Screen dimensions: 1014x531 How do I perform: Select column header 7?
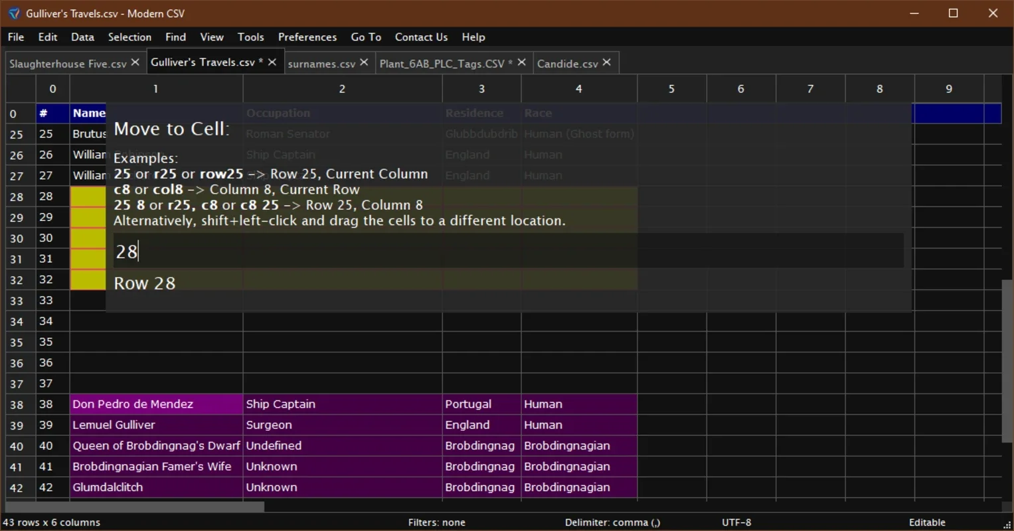[x=810, y=88]
